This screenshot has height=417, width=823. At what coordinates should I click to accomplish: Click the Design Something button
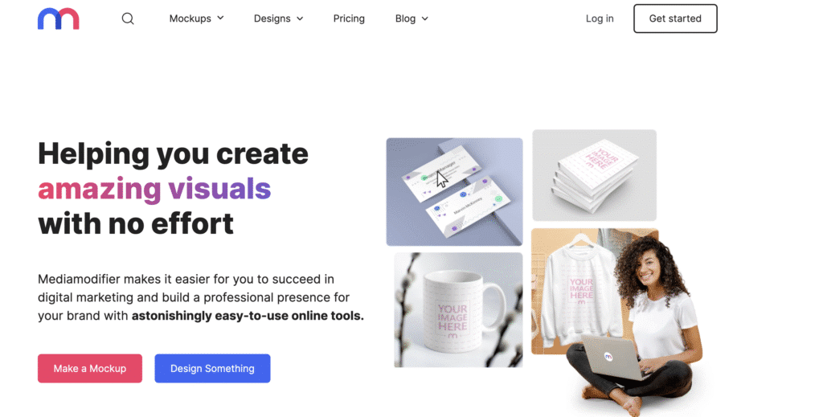212,368
